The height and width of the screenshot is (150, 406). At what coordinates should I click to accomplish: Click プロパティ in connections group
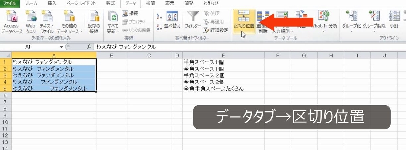coord(133,22)
